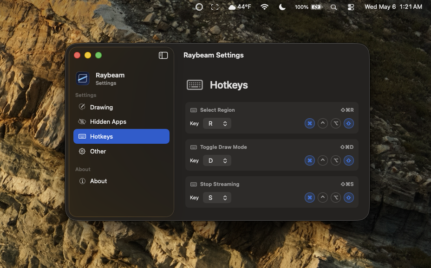Click the info icon beside About
This screenshot has height=268, width=431.
[82, 181]
